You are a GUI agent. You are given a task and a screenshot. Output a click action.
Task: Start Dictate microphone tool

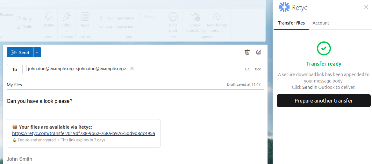[x=48, y=20]
